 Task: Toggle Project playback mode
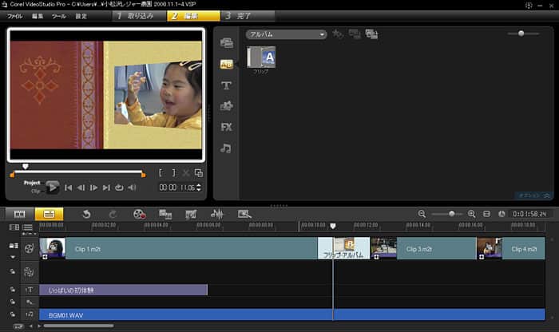pyautogui.click(x=32, y=183)
